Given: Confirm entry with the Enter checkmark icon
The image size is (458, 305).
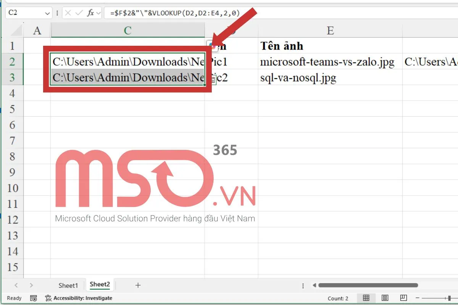Looking at the screenshot, I should point(79,13).
